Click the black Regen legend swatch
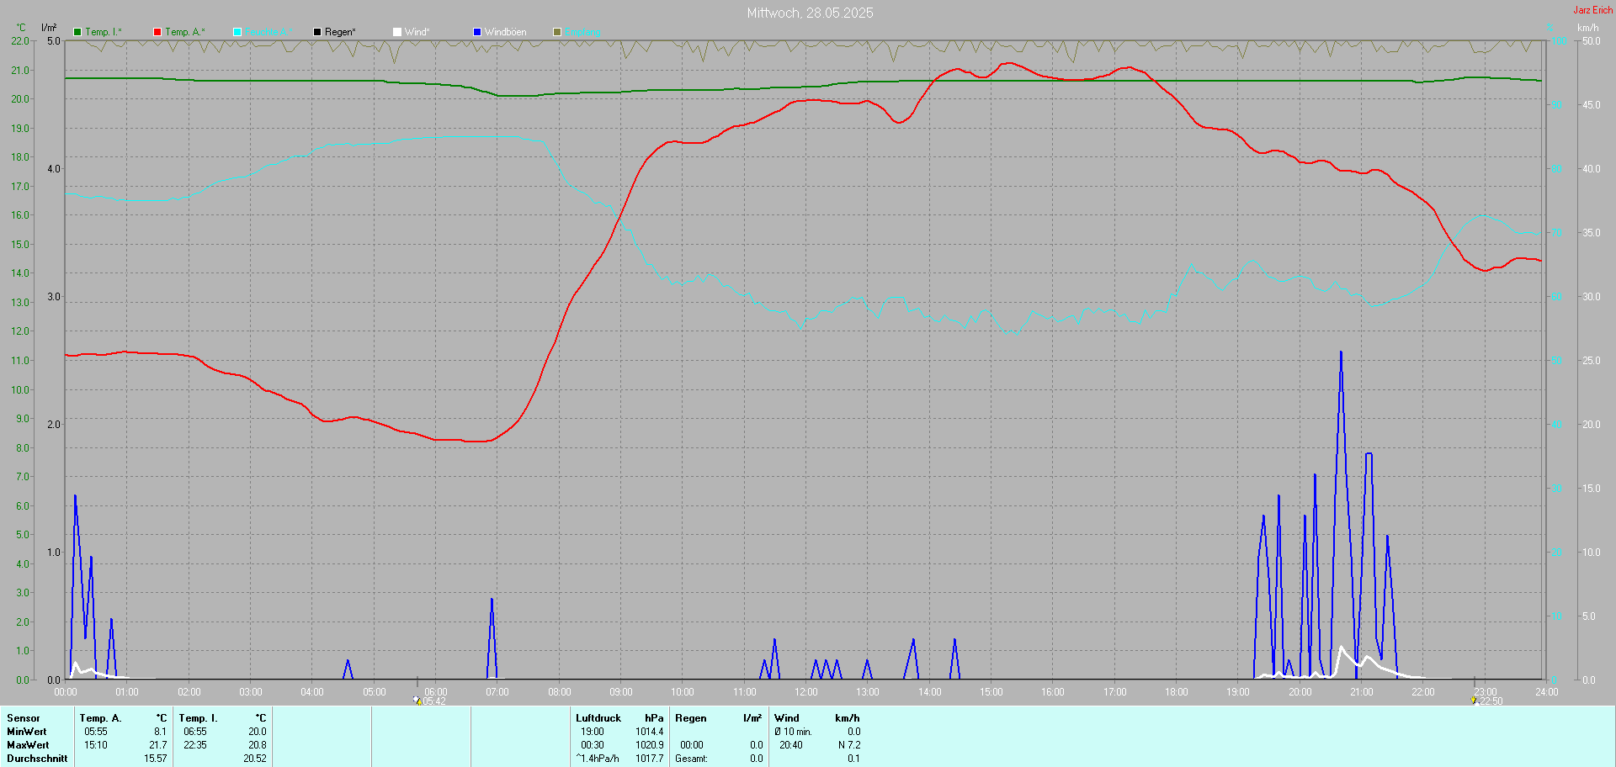The image size is (1616, 767). point(317,32)
